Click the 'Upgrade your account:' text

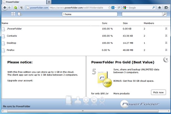coord(20,80)
